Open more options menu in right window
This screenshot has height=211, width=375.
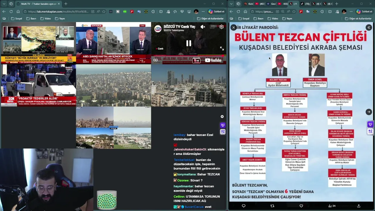(351, 11)
